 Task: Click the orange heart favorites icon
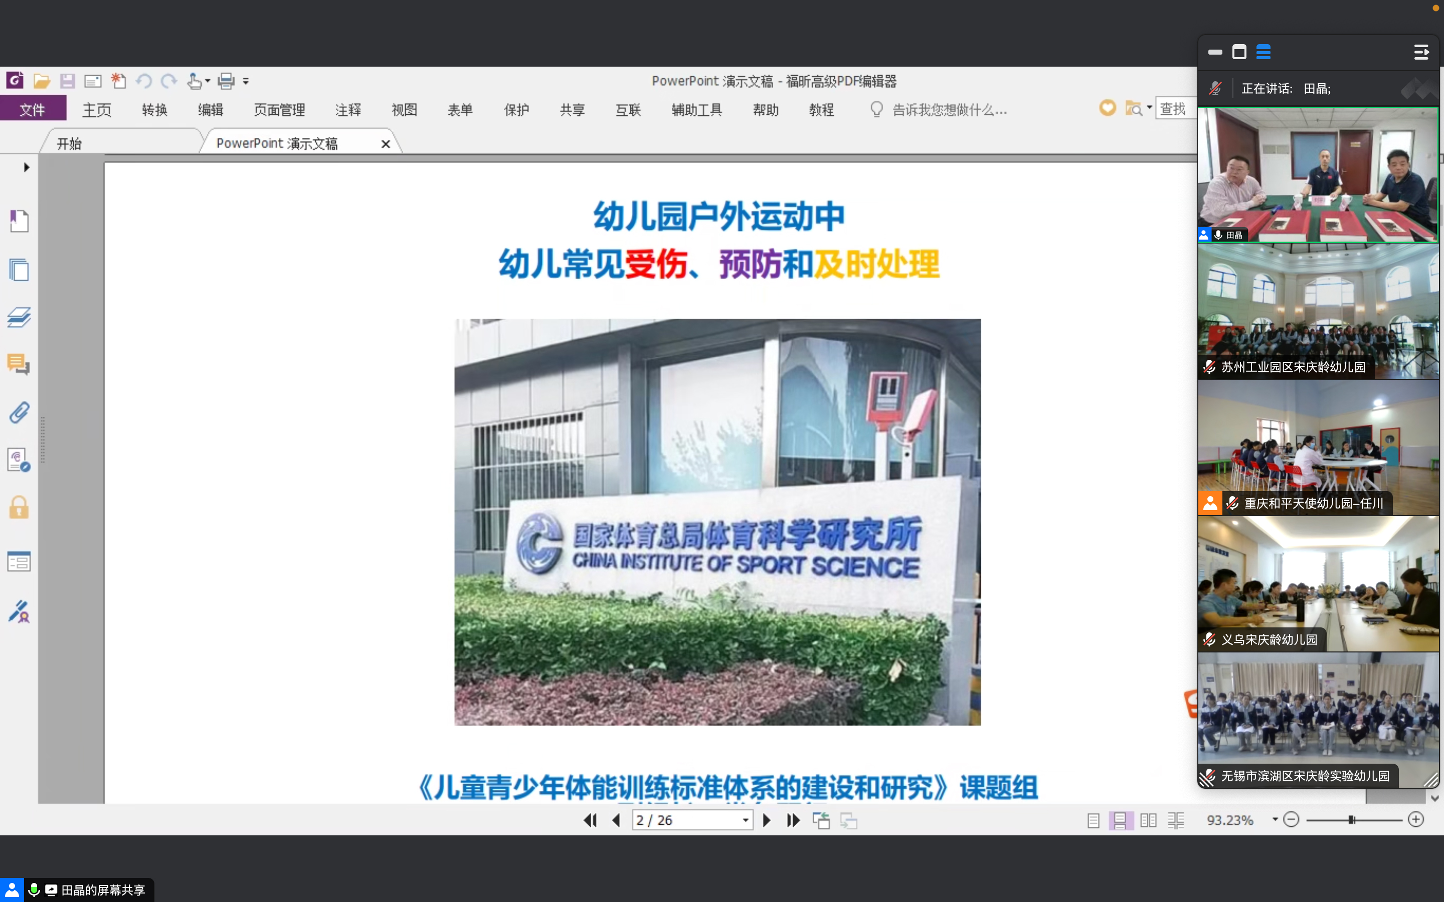click(1108, 108)
